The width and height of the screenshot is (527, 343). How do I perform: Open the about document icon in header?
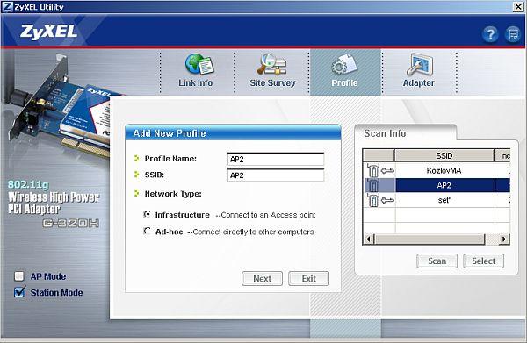tap(513, 34)
